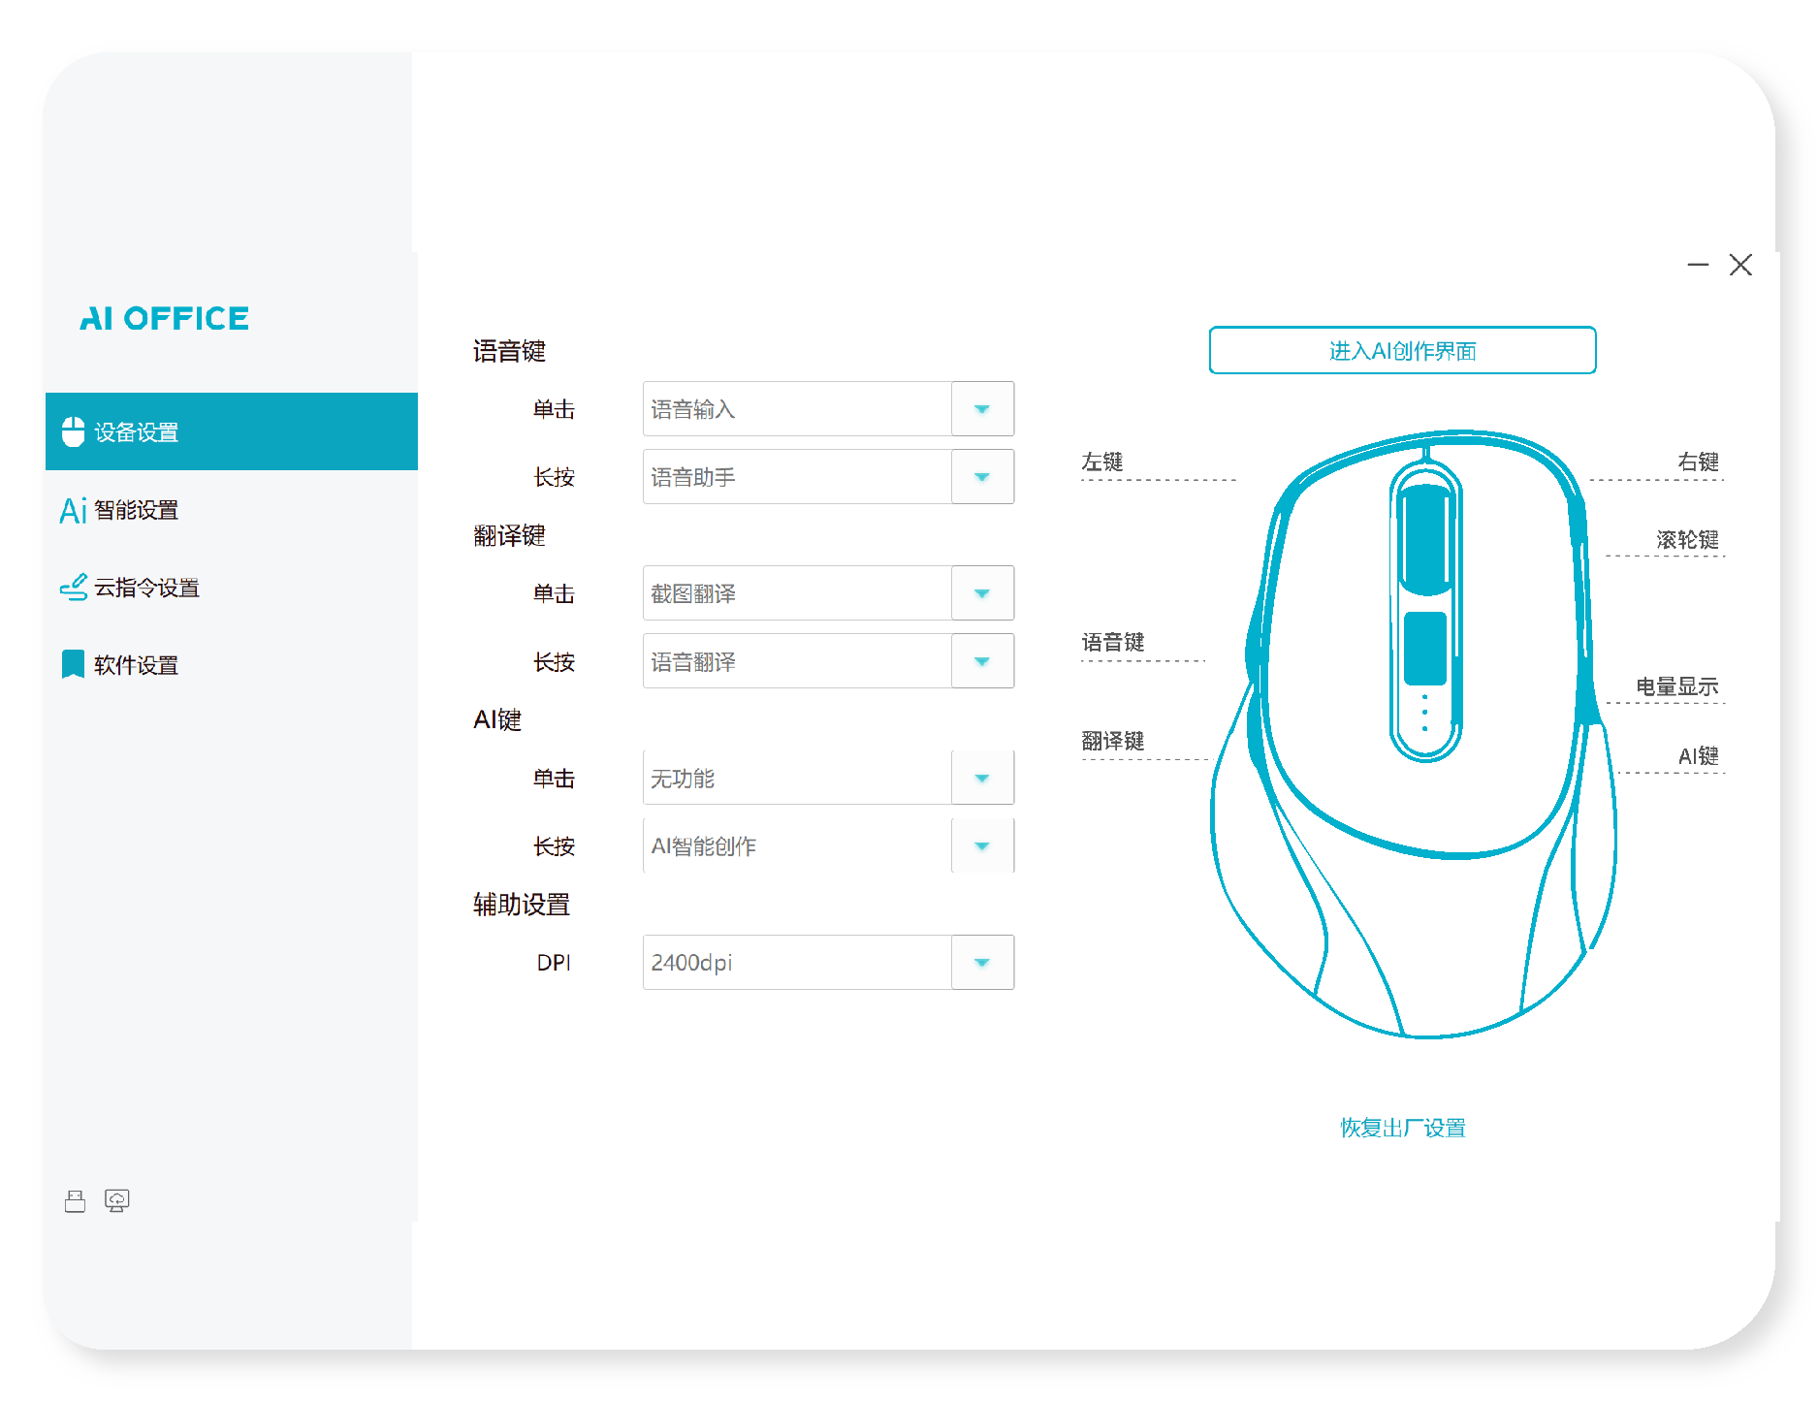Click the 进入AI创作界面 button
Viewport: 1818px width, 1402px height.
point(1402,350)
